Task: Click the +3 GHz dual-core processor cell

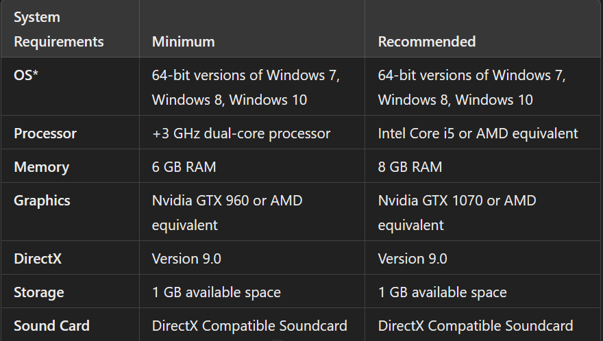Action: [241, 134]
